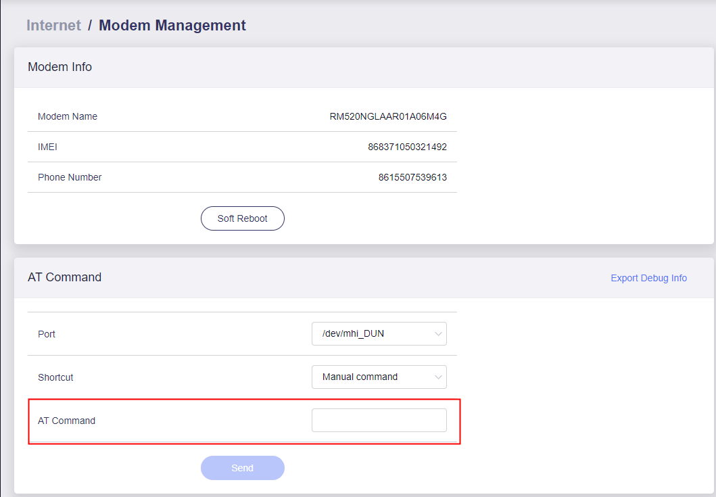
Task: Click the Modem Name row label
Action: pos(68,116)
